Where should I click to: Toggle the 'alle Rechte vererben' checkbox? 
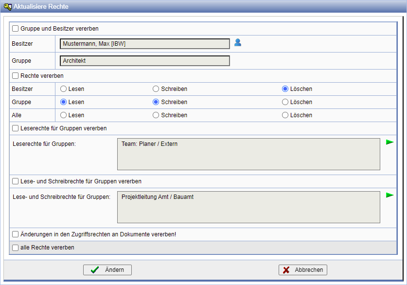coord(16,248)
